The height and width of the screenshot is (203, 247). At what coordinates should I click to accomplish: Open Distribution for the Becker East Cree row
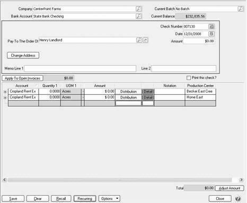[128, 92]
